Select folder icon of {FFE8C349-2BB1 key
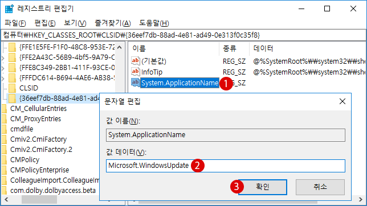 point(12,68)
